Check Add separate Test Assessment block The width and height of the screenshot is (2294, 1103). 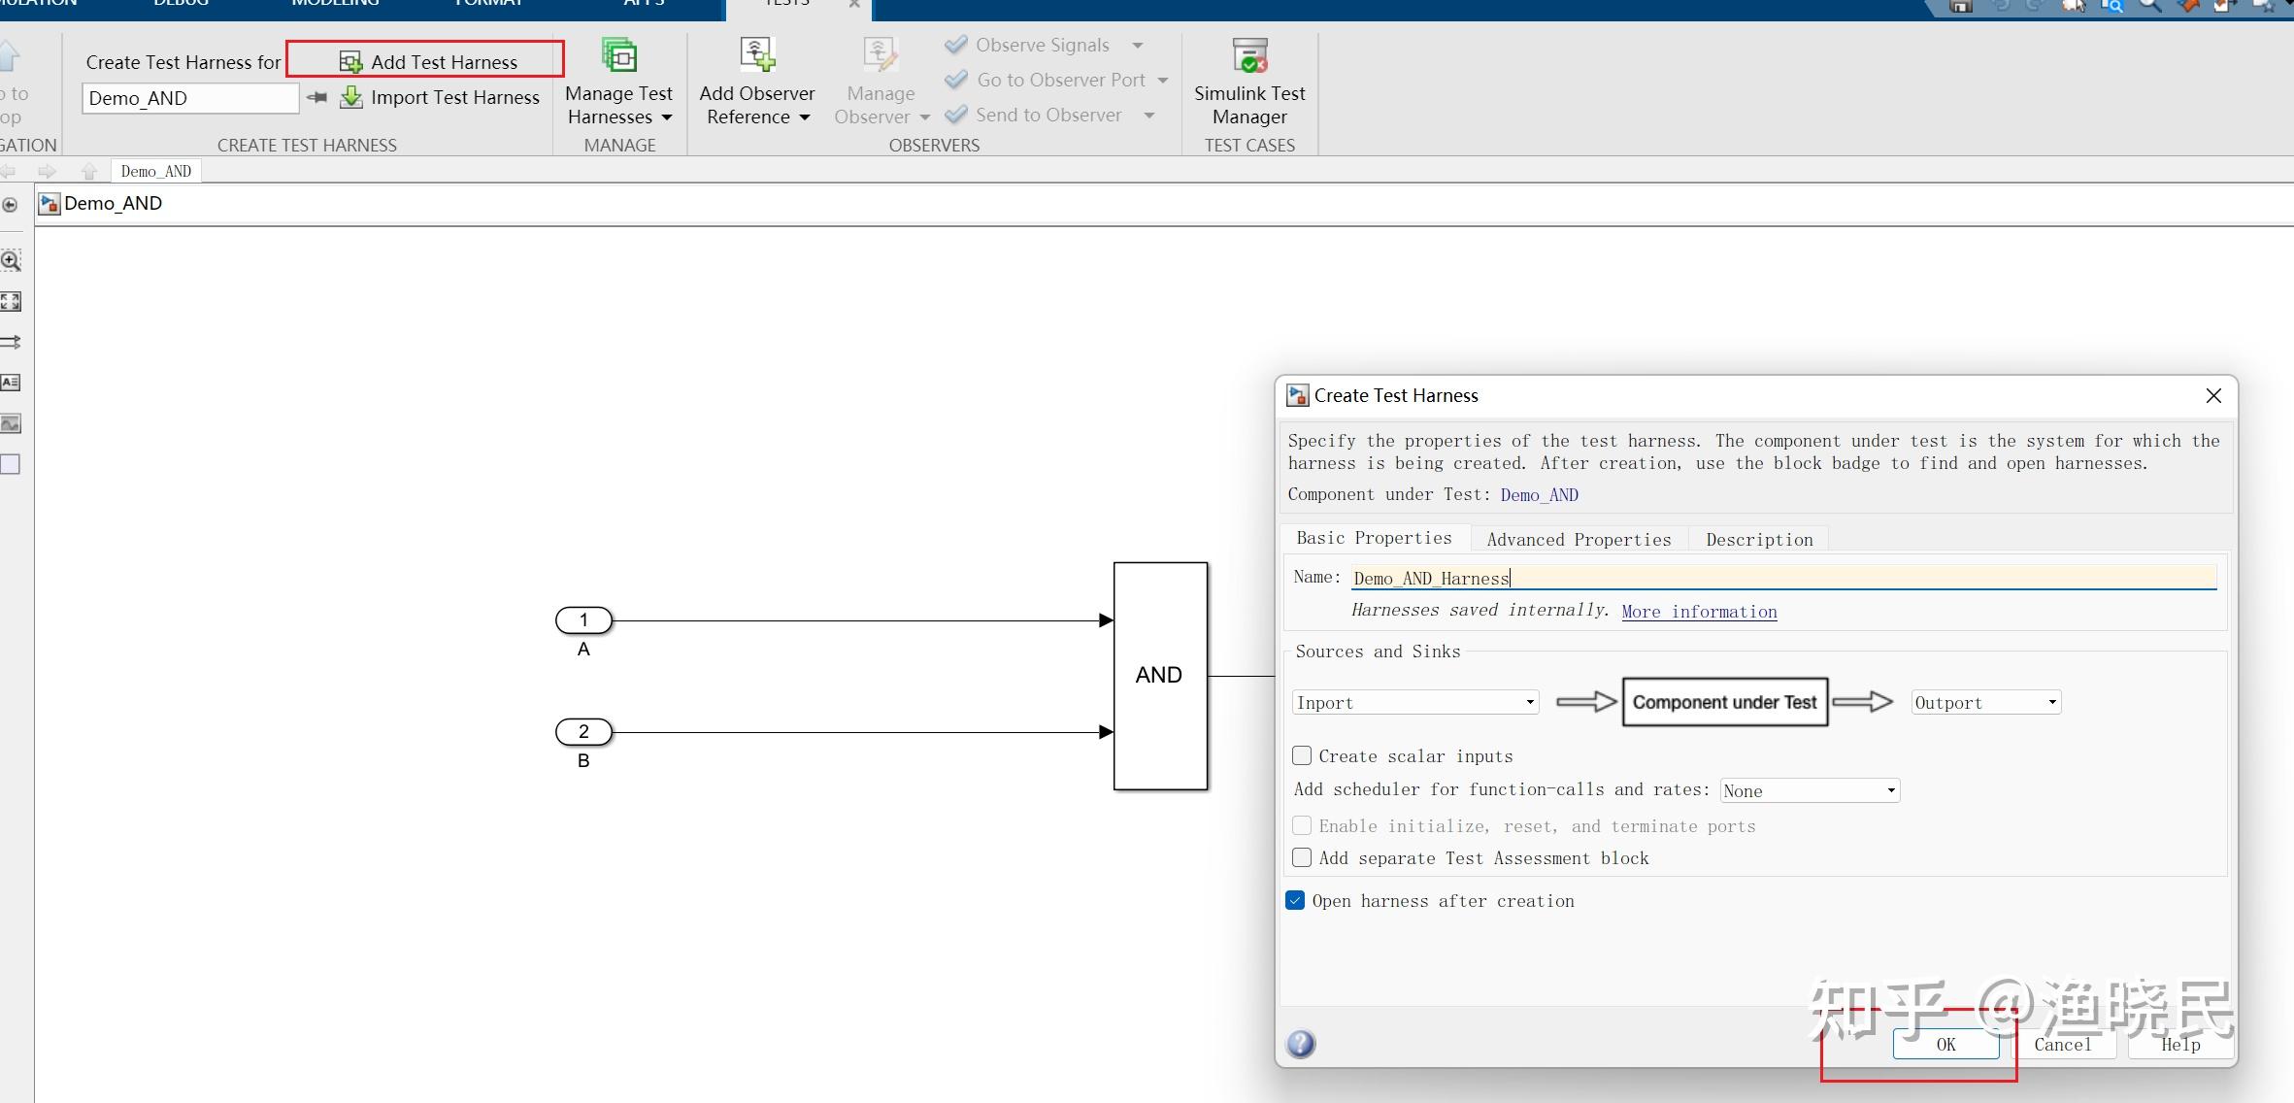tap(1302, 857)
